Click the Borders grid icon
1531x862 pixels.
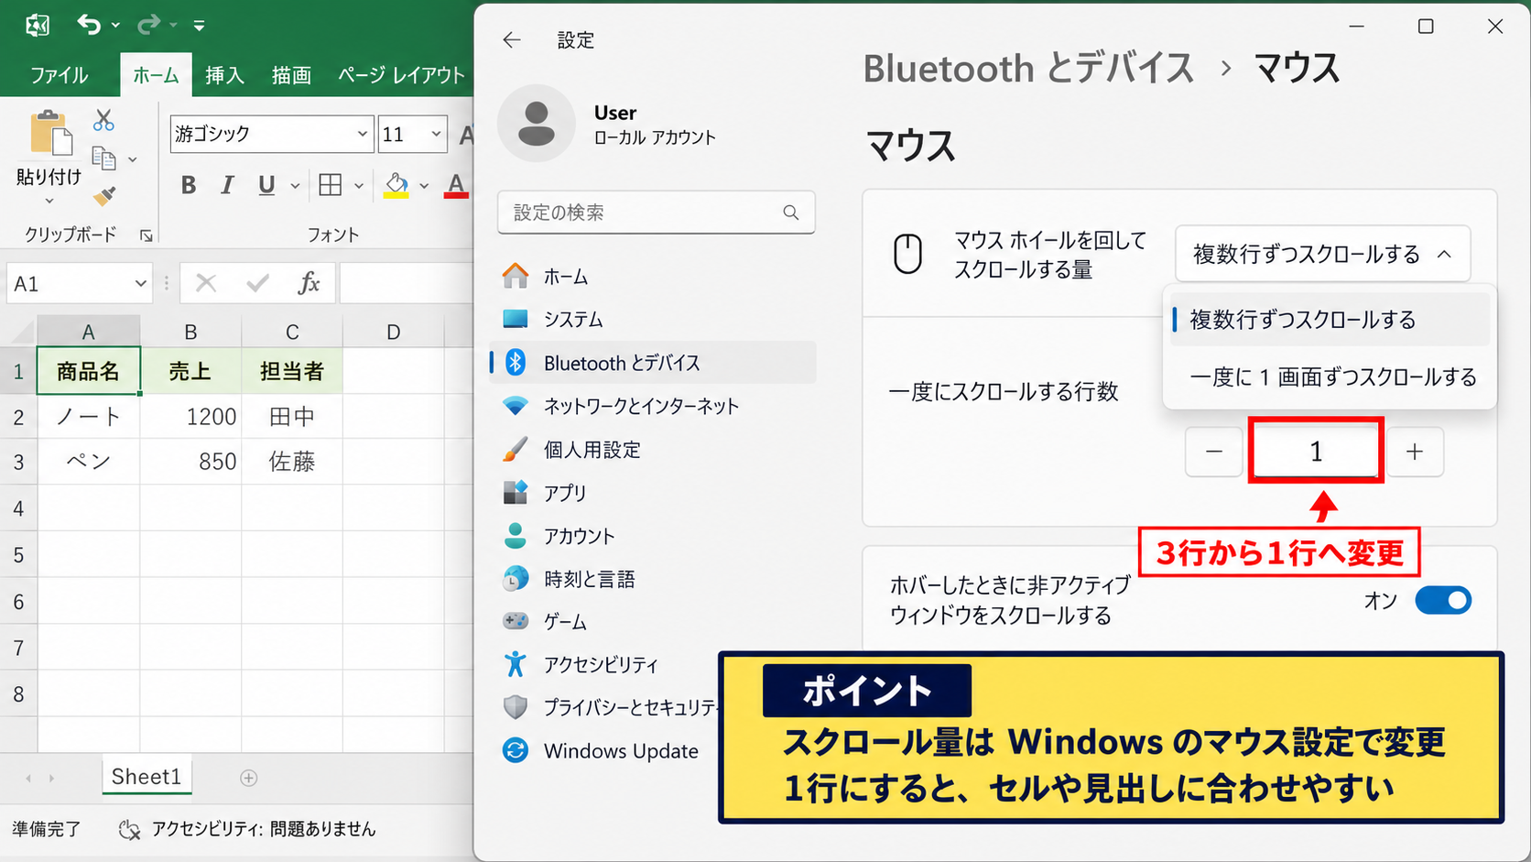[x=331, y=185]
